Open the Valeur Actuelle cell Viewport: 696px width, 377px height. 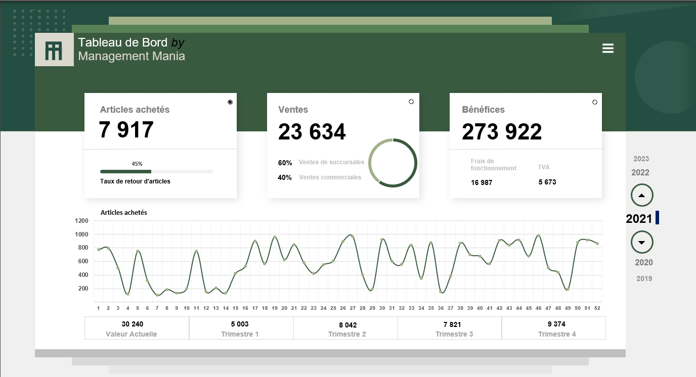(137, 328)
